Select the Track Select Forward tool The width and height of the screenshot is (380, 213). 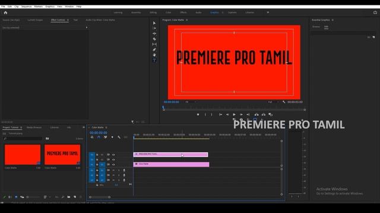click(x=154, y=28)
